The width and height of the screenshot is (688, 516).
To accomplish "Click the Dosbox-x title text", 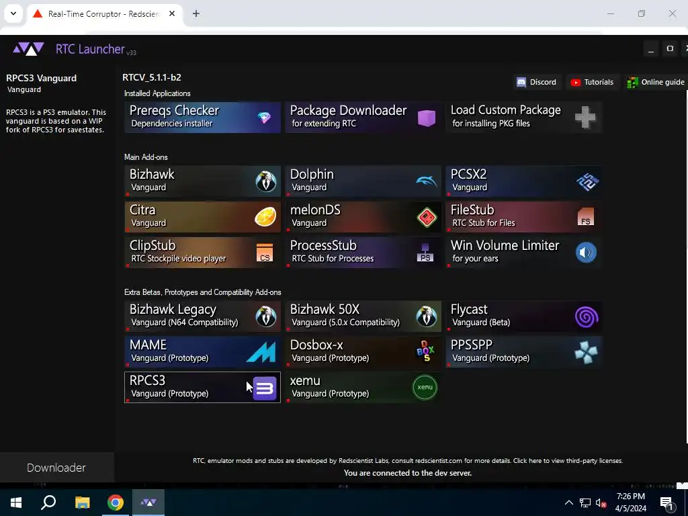I will [x=316, y=345].
